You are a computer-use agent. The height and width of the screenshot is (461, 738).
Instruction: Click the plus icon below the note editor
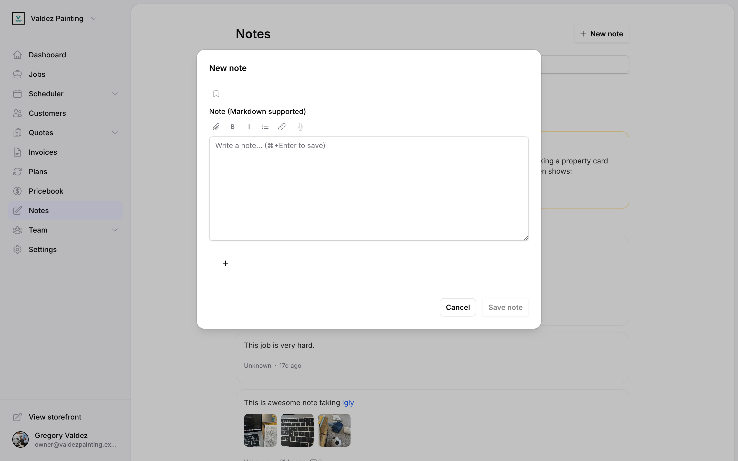click(x=225, y=264)
